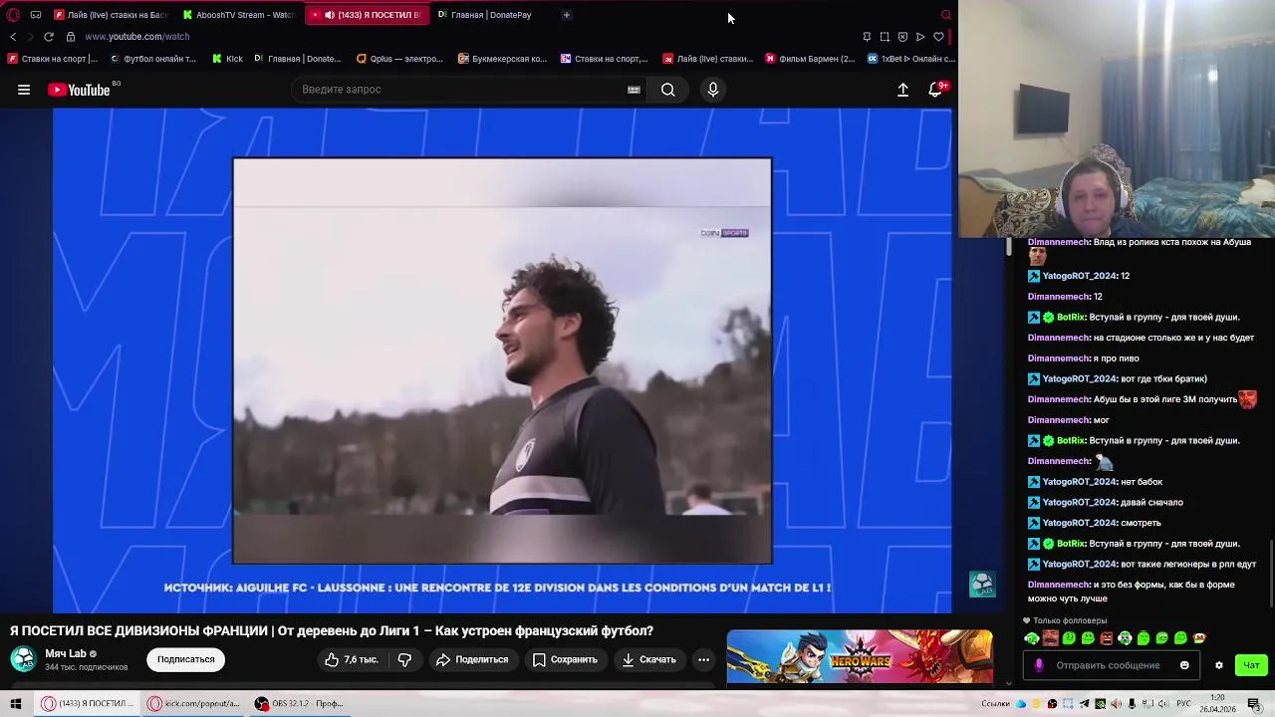Open the tab islands workspace icon
The image size is (1275, 717).
point(36,15)
